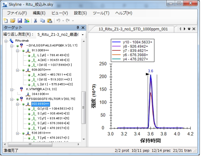Select the Rituximab protein icon
Viewport: 201px width, 157px height.
tap(11, 41)
